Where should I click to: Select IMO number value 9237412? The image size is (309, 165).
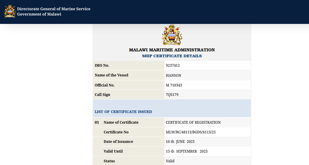tap(173, 65)
